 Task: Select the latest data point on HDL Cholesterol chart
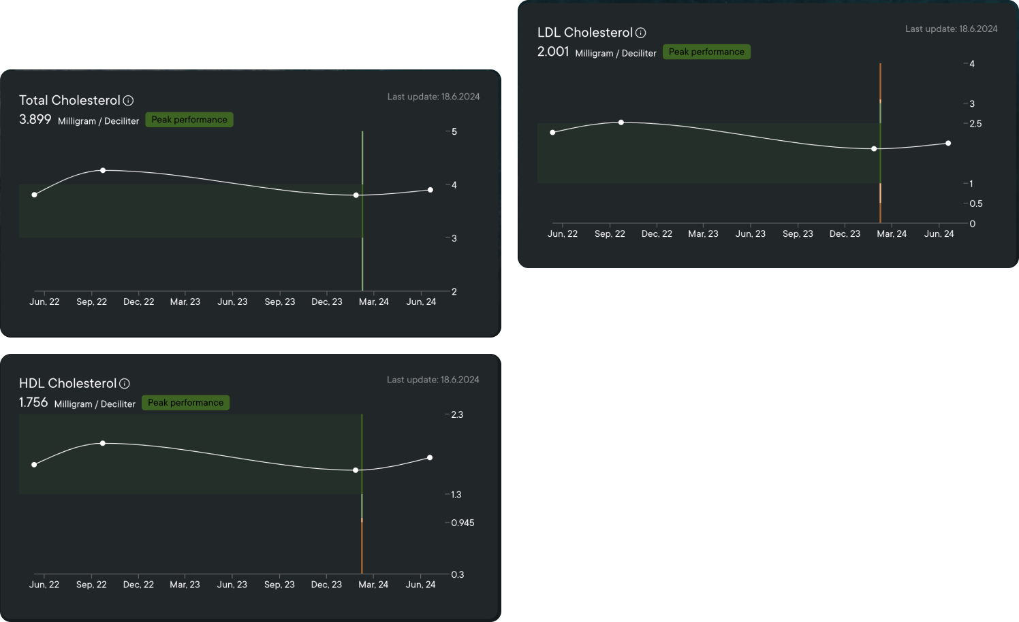tap(430, 458)
